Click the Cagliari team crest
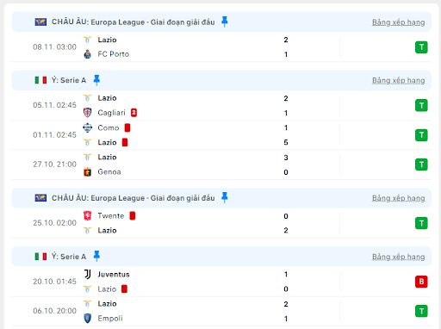 (88, 113)
